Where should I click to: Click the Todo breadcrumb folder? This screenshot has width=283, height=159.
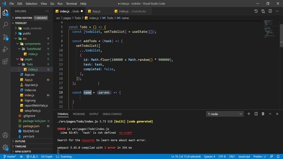pos(78,18)
